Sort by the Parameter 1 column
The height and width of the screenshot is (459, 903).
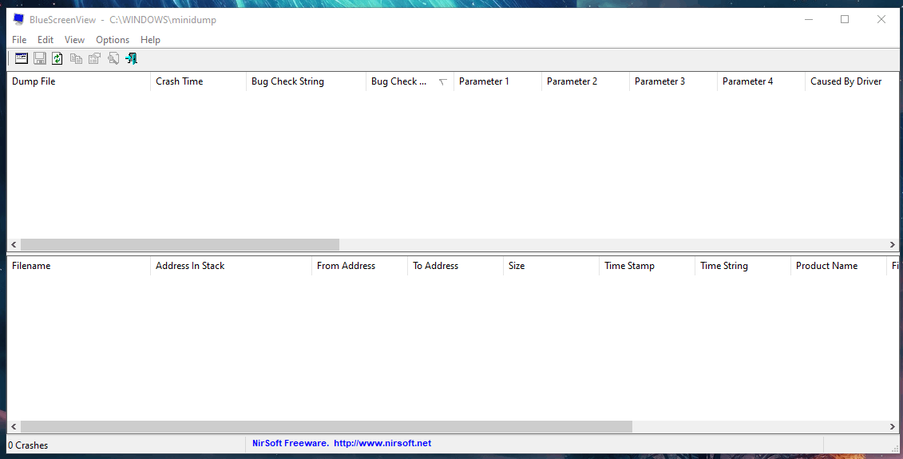pyautogui.click(x=497, y=81)
